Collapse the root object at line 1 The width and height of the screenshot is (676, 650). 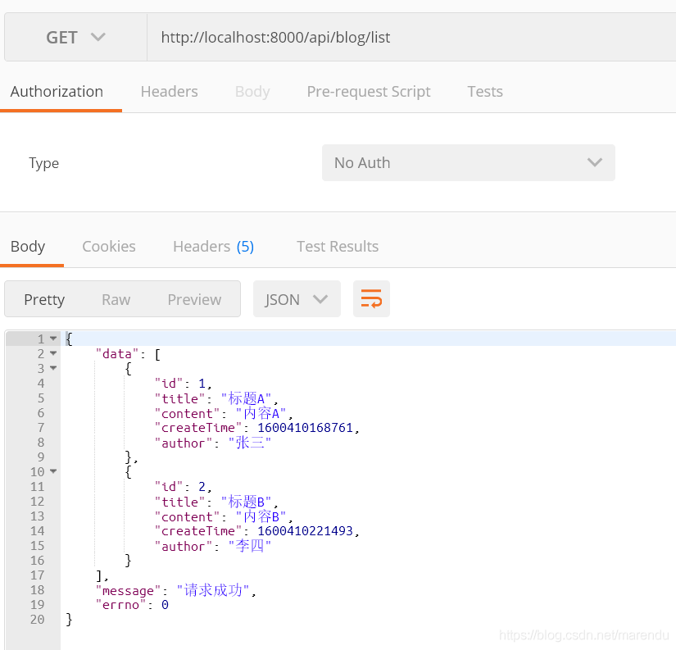[x=53, y=339]
